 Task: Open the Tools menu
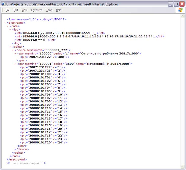coord(49,10)
